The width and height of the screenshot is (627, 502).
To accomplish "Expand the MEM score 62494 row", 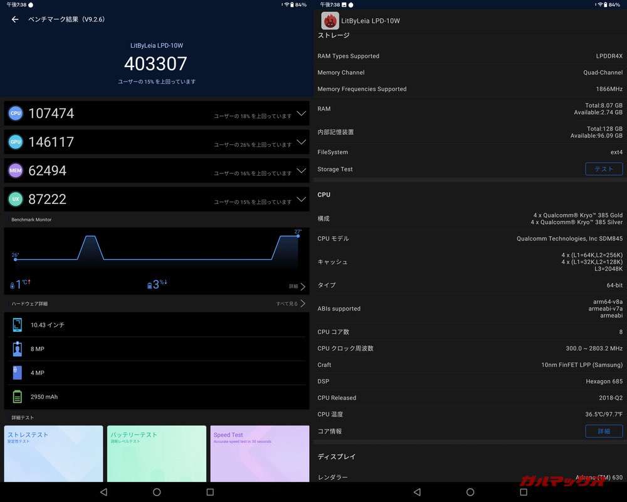I will tap(301, 171).
